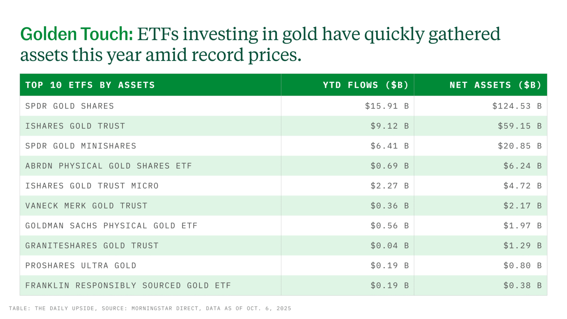Select the VanEck Merk Gold Trust name
Image resolution: width=567 pixels, height=319 pixels.
pyautogui.click(x=86, y=206)
